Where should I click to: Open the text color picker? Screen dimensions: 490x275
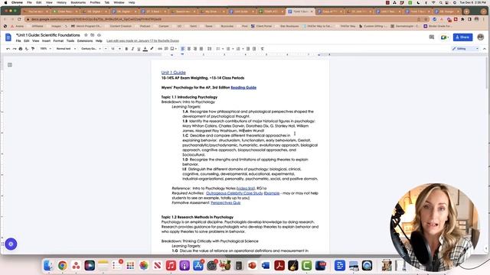pos(145,49)
